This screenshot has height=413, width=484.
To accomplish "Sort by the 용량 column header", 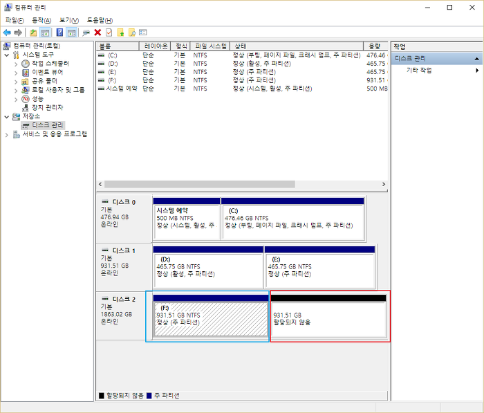I will 375,46.
